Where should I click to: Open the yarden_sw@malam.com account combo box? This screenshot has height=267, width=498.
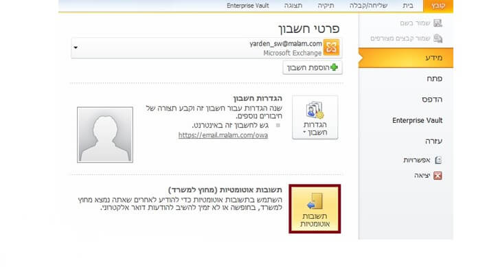[207, 48]
